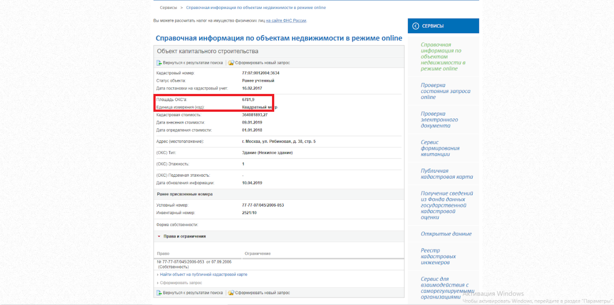Click the Форма собственности label
Viewport: 614px width, 305px height.
pos(177,225)
